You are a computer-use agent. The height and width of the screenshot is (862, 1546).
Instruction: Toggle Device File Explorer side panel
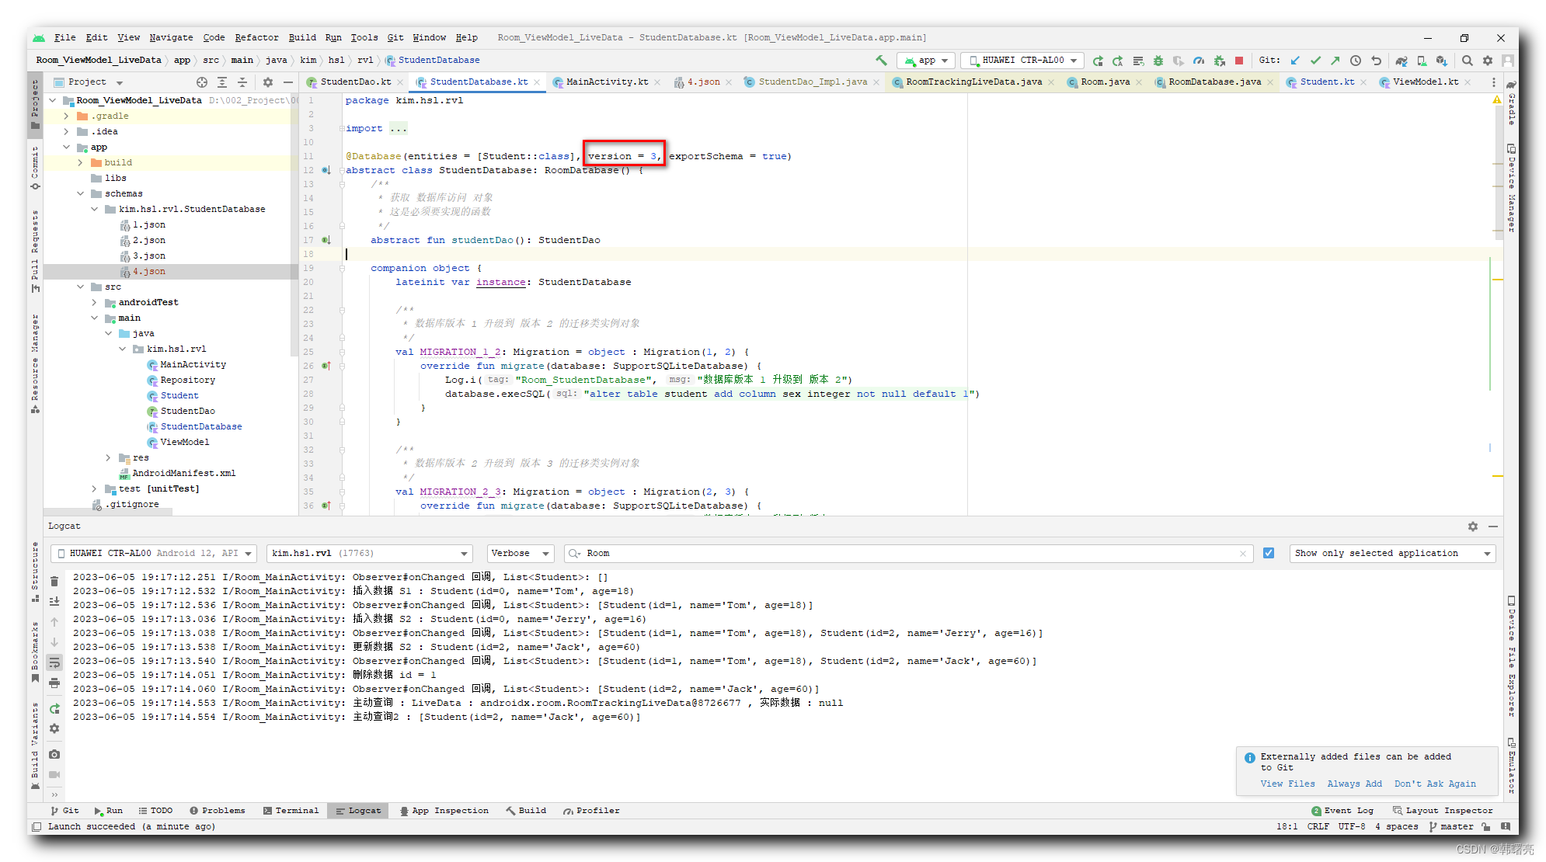coord(1511,656)
